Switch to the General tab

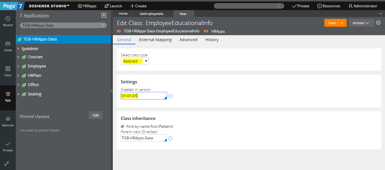(124, 40)
